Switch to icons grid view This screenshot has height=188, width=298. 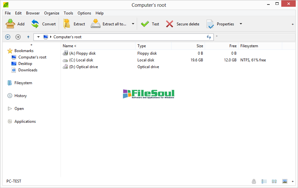[274, 181]
